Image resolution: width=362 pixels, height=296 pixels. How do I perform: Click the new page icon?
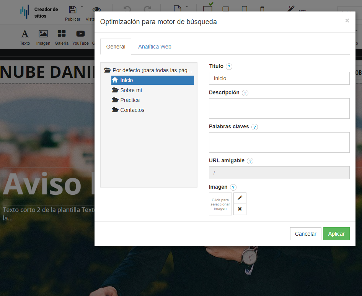tap(177, 9)
